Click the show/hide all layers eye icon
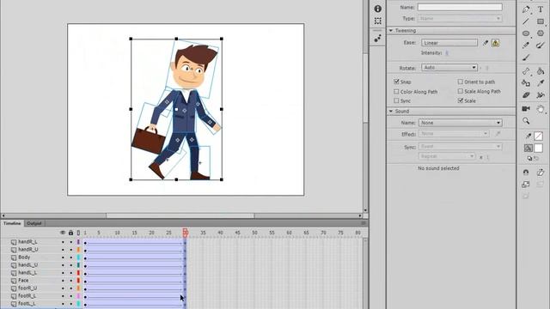This screenshot has height=309, width=550. pyautogui.click(x=63, y=233)
